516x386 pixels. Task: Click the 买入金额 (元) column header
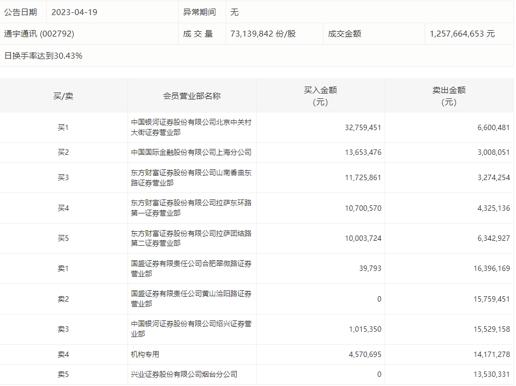coord(320,96)
